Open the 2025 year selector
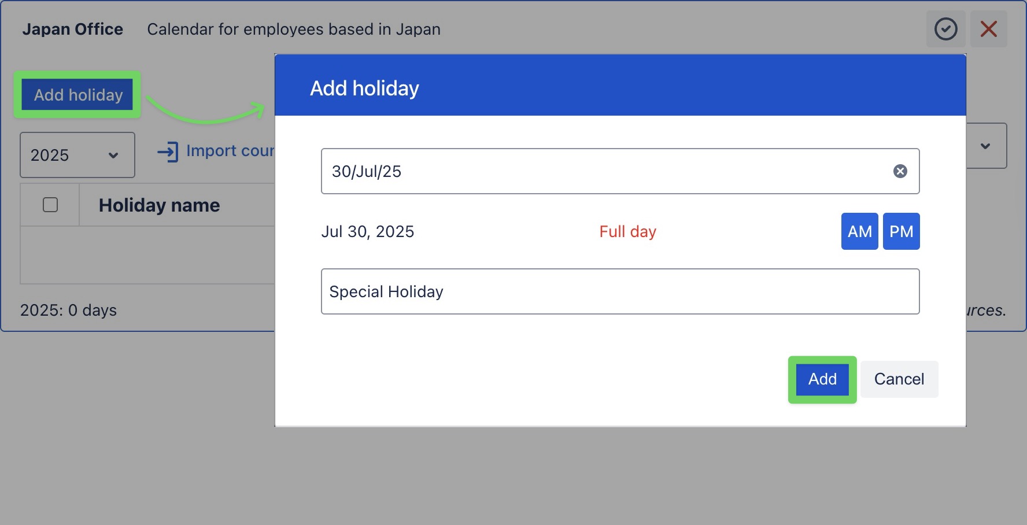This screenshot has height=525, width=1027. tap(77, 155)
